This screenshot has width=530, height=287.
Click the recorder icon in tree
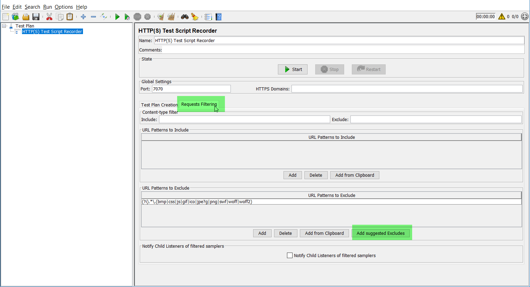[17, 32]
